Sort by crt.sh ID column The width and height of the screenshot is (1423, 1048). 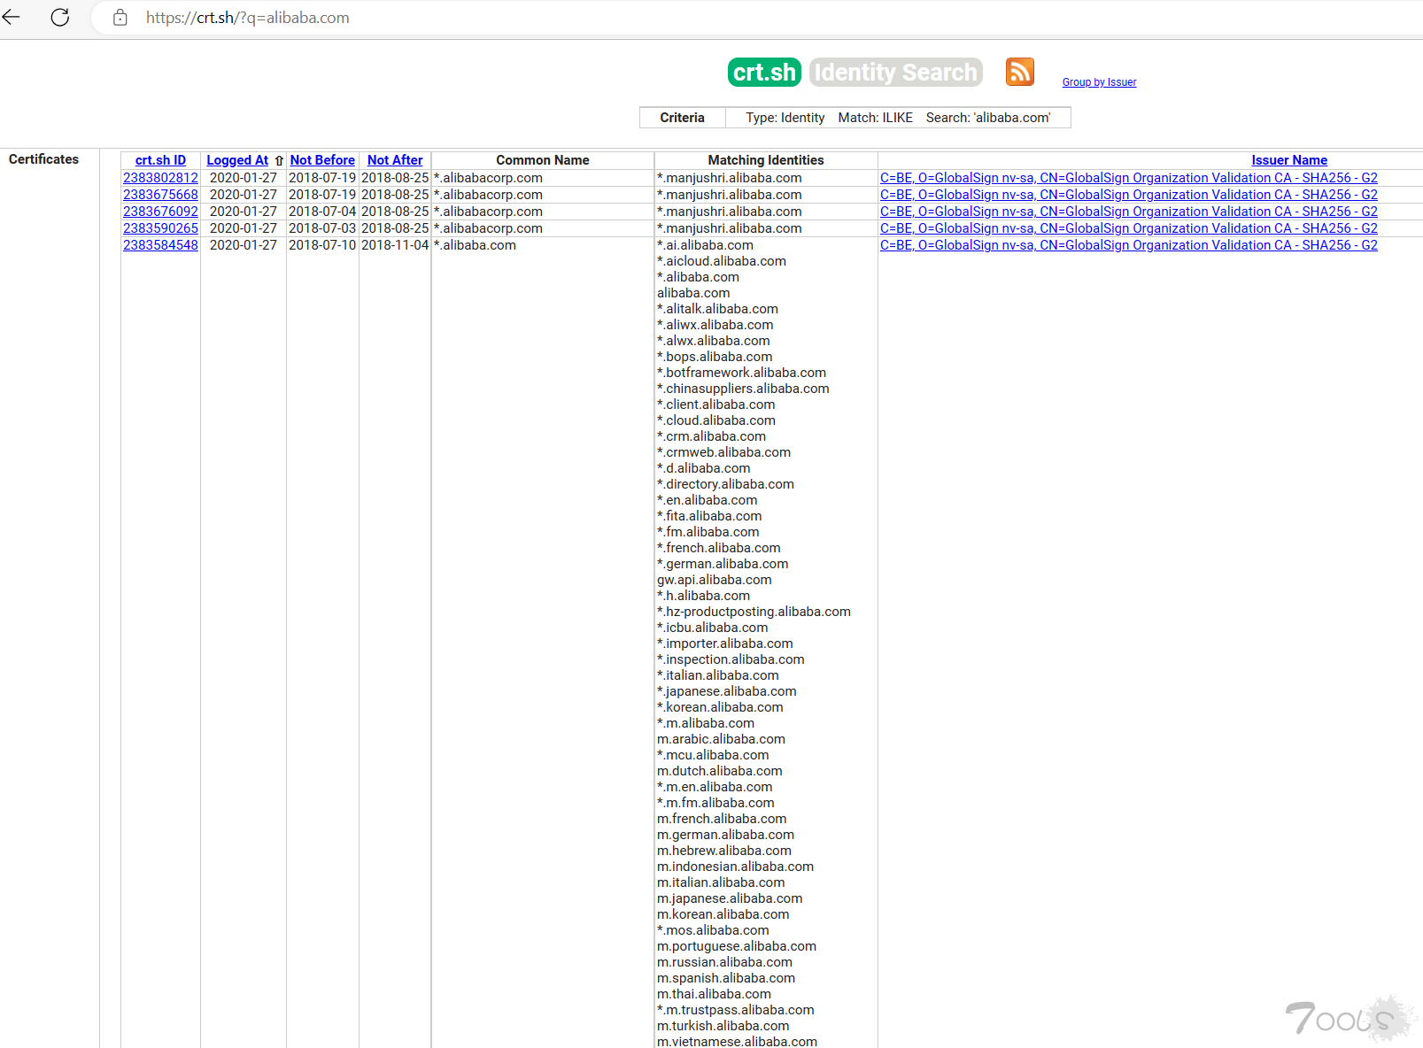click(x=160, y=160)
